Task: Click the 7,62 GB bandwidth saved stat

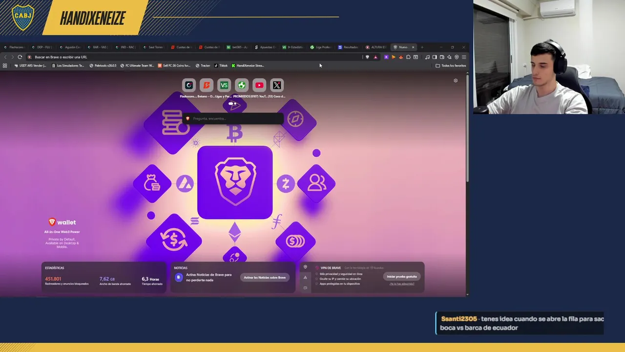Action: coord(107,279)
